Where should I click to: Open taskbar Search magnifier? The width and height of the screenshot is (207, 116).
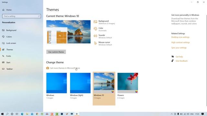pos(7,114)
